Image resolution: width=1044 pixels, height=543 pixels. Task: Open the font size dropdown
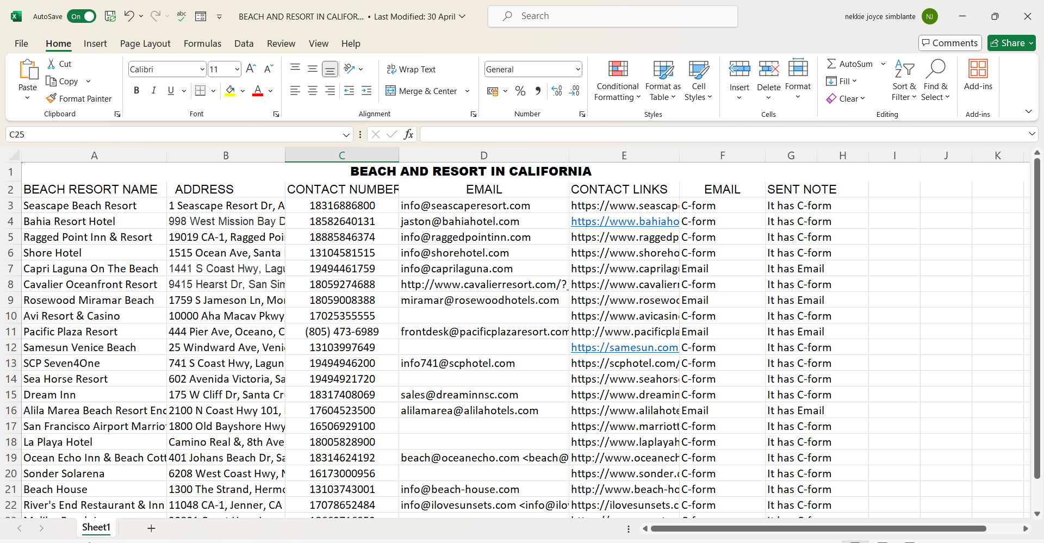(237, 69)
